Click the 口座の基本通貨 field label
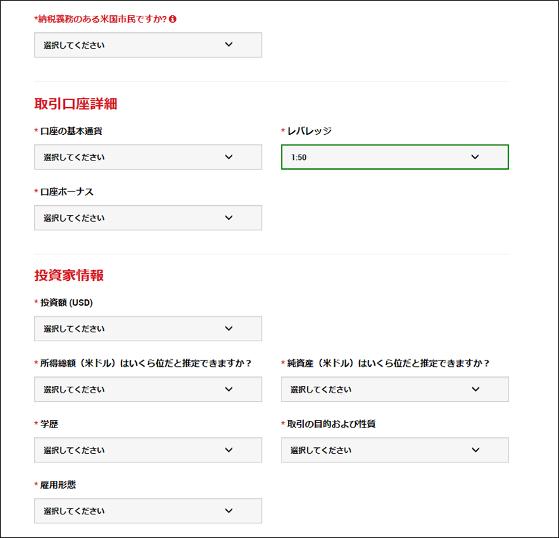The height and width of the screenshot is (538, 559). tap(71, 131)
